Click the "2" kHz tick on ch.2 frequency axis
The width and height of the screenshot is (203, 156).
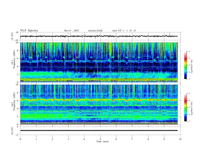coord(18,116)
